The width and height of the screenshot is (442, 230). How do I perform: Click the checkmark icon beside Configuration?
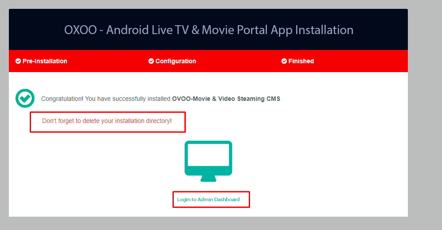coord(151,61)
